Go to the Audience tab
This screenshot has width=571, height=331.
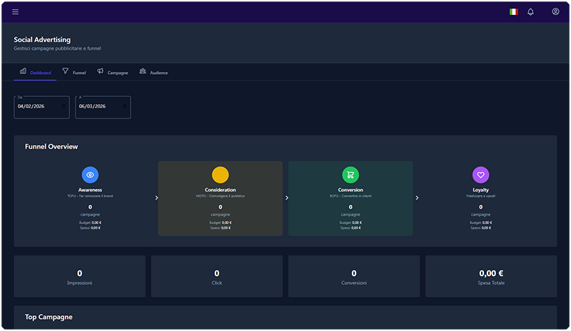153,72
